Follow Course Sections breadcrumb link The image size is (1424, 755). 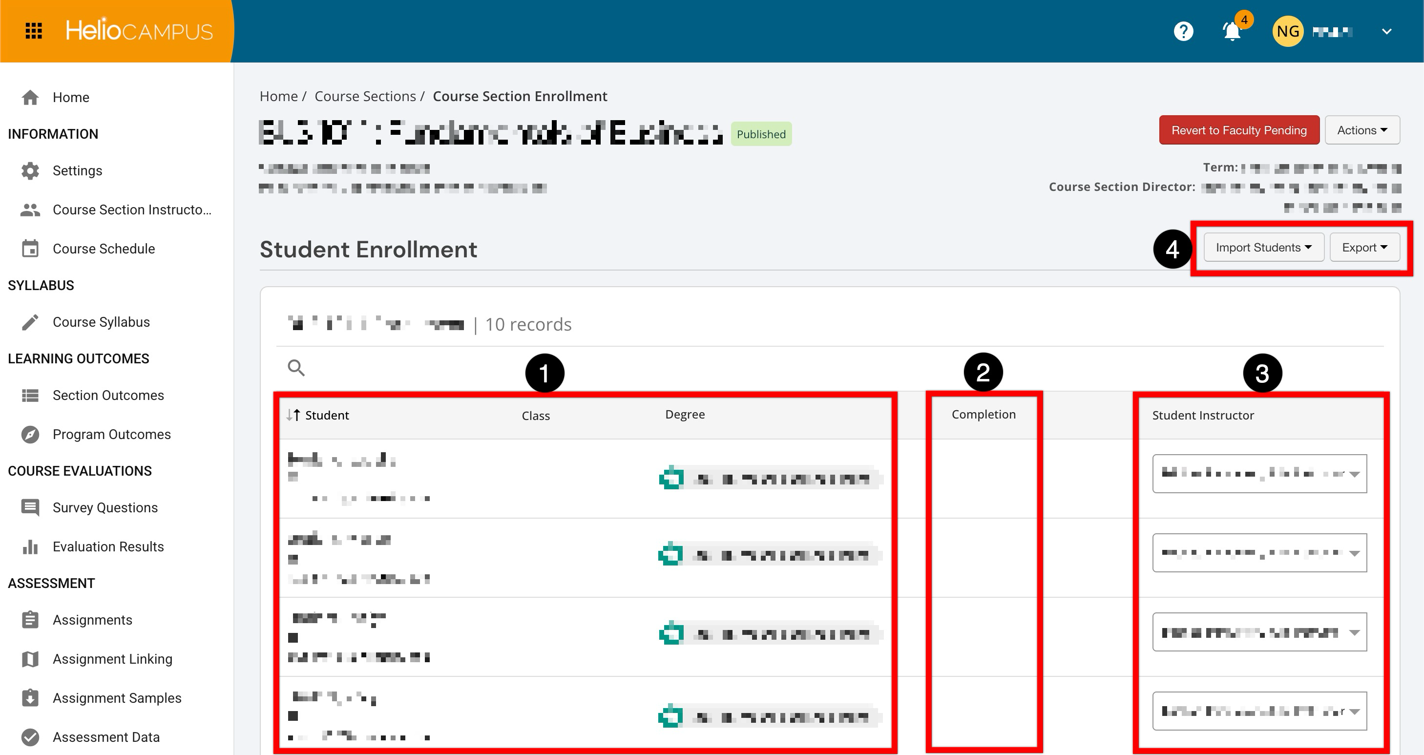365,96
